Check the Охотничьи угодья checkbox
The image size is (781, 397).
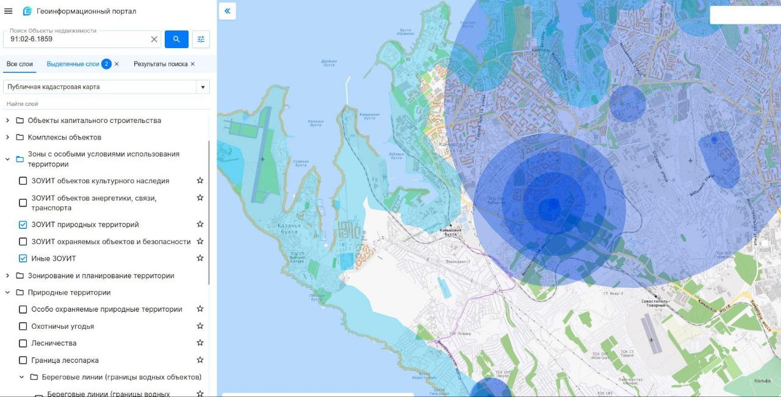(x=23, y=326)
